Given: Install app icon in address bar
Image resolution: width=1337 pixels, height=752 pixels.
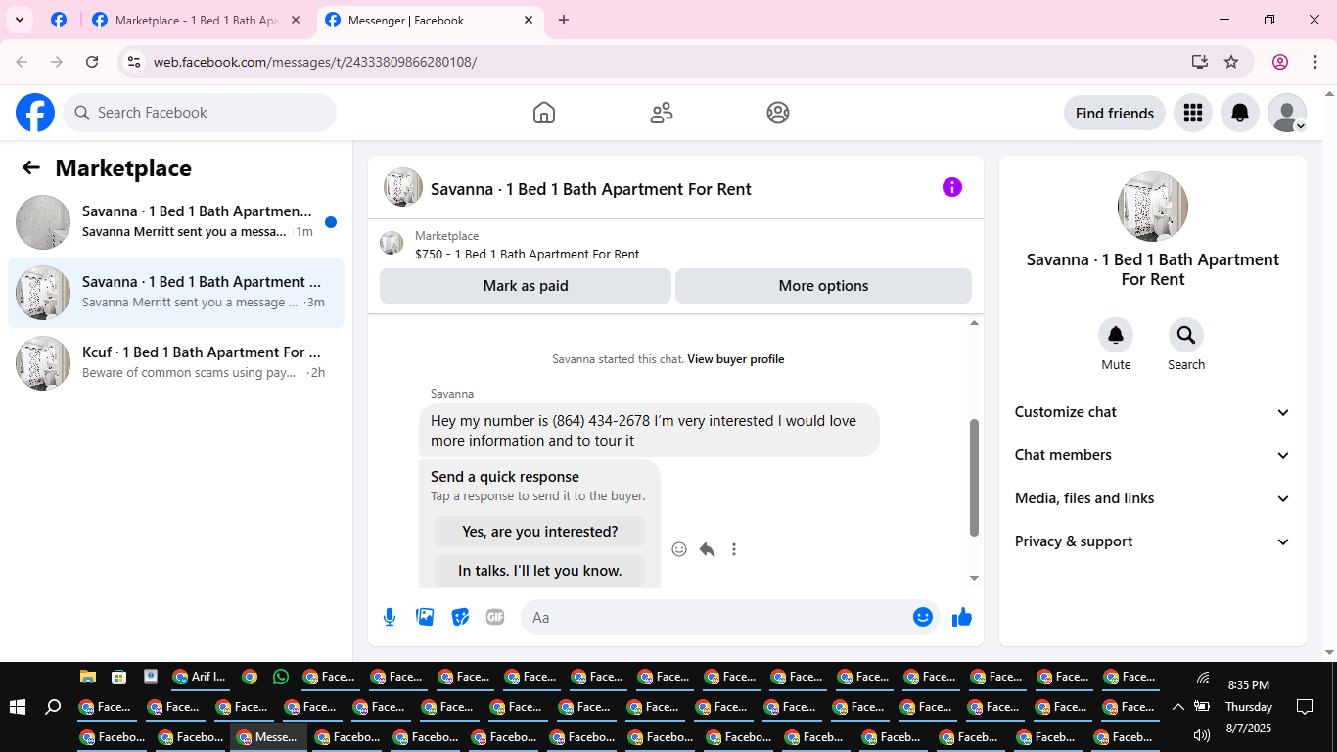Looking at the screenshot, I should click(x=1200, y=62).
